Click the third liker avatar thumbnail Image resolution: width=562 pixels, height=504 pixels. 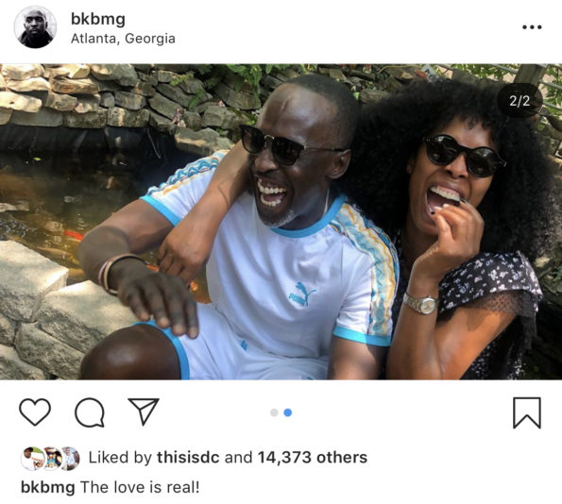pyautogui.click(x=71, y=458)
